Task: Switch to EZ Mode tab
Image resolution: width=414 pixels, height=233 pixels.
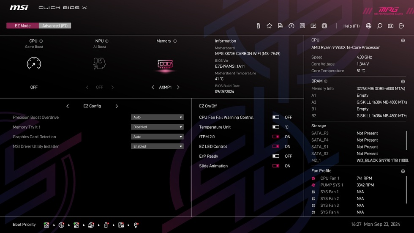Action: click(23, 26)
